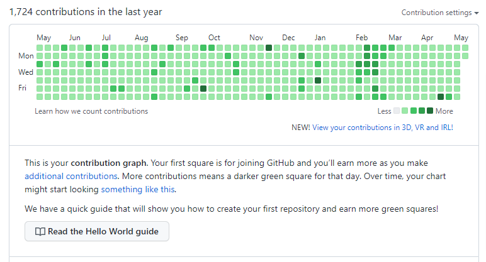Viewport: 486px width, 262px height.
Task: Click the Aug month label
Action: (x=142, y=38)
